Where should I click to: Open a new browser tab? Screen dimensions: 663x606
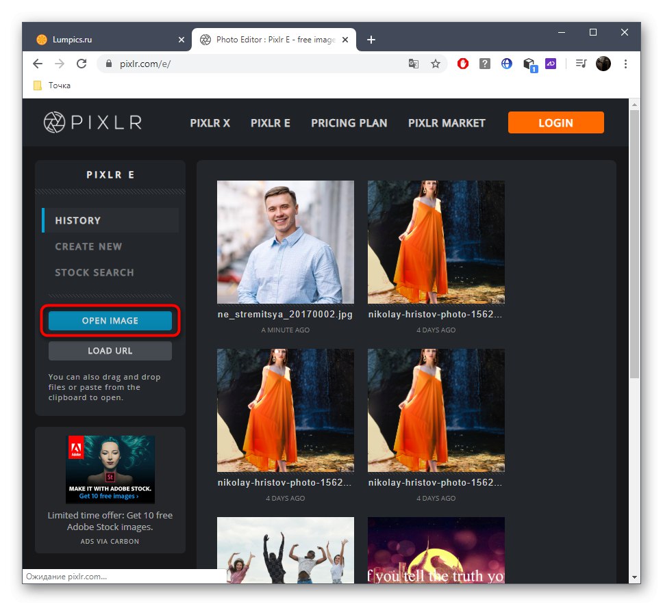(x=371, y=40)
